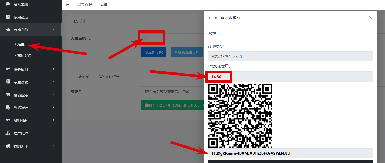Expand the 接码业务 menu chevron
This screenshot has width=385, height=163.
click(54, 95)
